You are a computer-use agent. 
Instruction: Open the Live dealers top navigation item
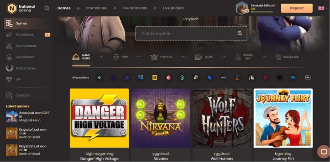pyautogui.click(x=174, y=8)
